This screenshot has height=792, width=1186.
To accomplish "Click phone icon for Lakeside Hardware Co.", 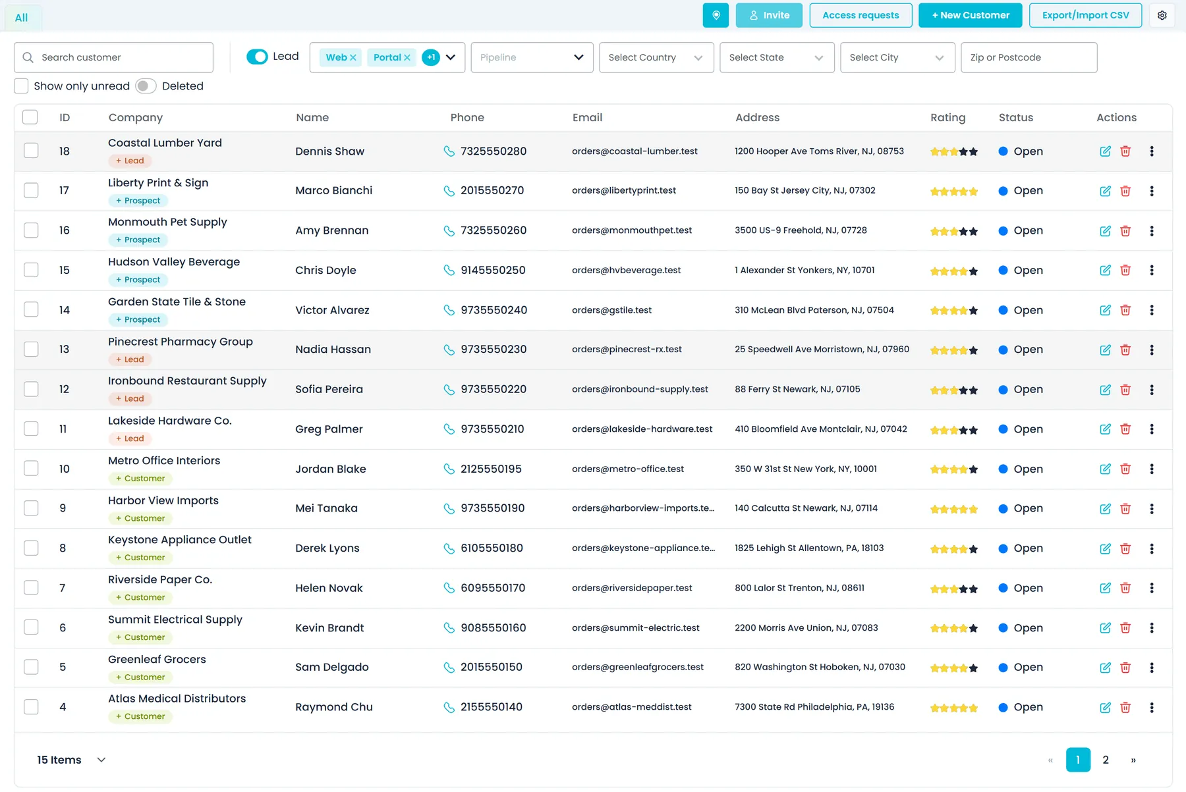I will tap(449, 429).
